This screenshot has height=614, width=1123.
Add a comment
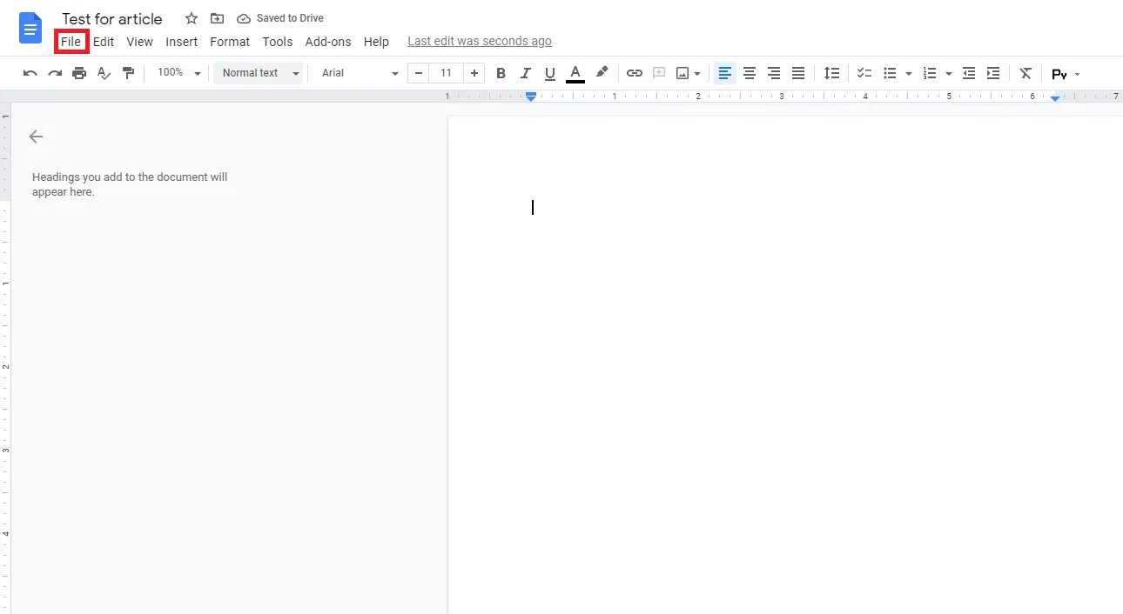click(659, 73)
